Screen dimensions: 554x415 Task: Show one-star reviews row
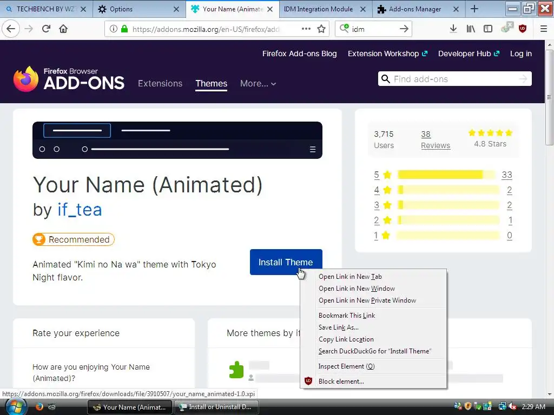pos(443,236)
